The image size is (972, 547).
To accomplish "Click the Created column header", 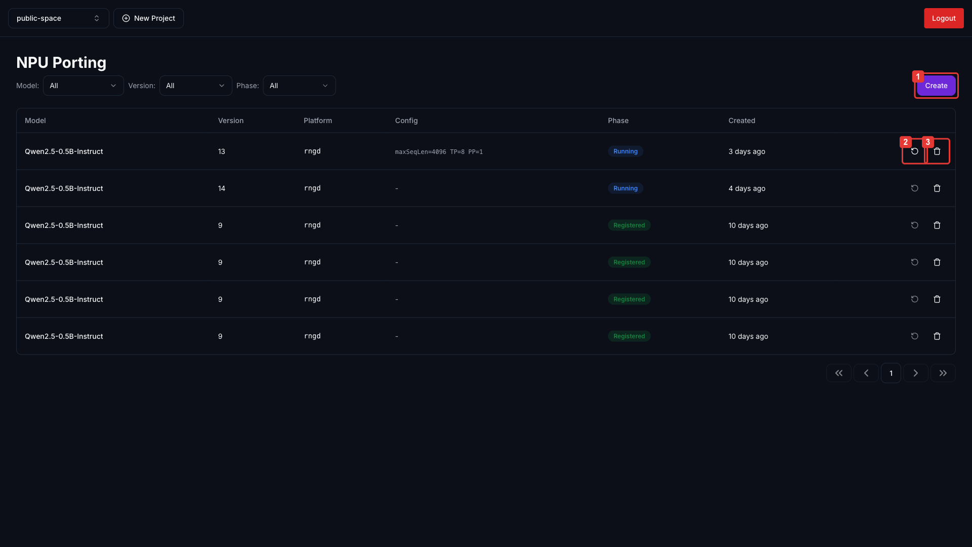I will pos(742,121).
